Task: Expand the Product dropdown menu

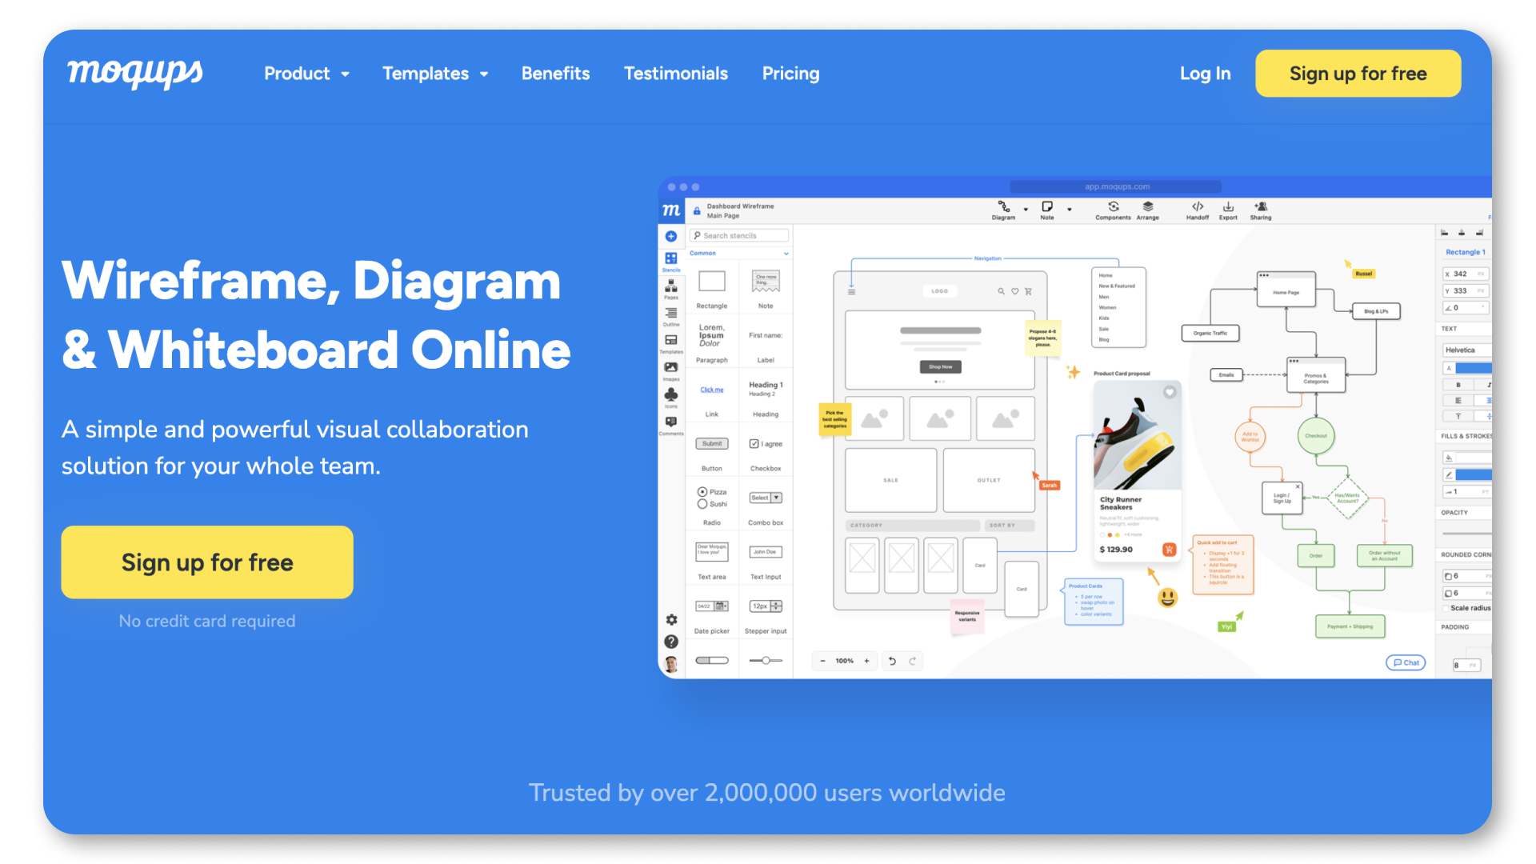Action: point(309,73)
